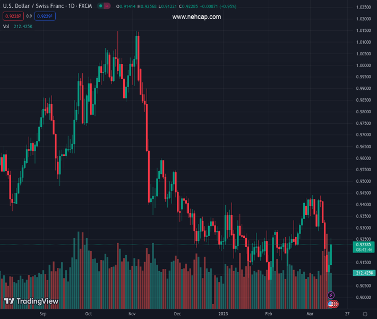Click the Nov label on the time axis
Image resolution: width=377 pixels, height=319 pixels.
point(132,314)
